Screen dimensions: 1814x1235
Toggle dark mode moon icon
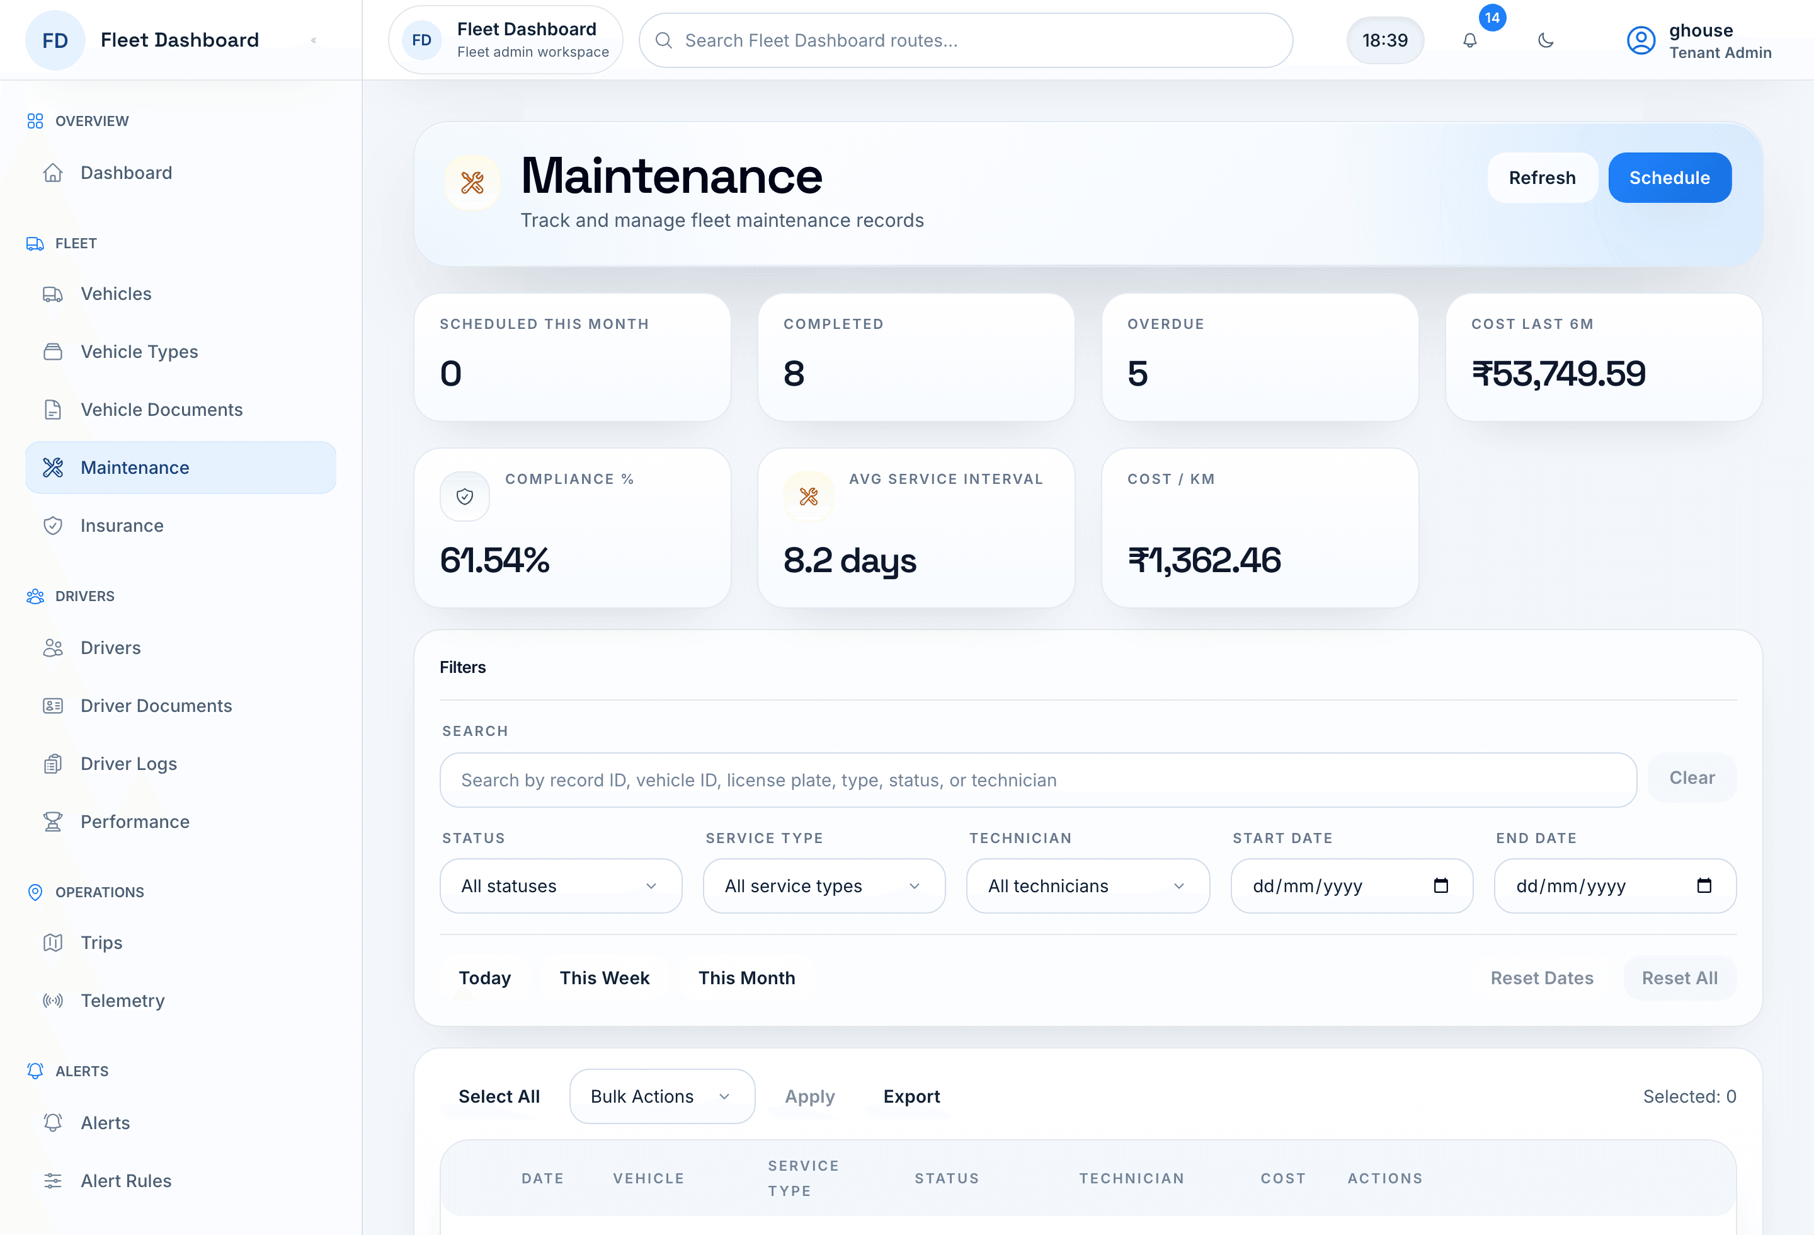pos(1546,40)
